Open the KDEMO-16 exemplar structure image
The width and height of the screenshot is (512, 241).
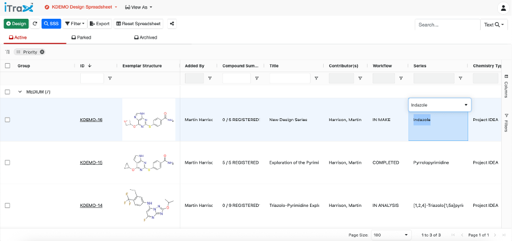[149, 120]
